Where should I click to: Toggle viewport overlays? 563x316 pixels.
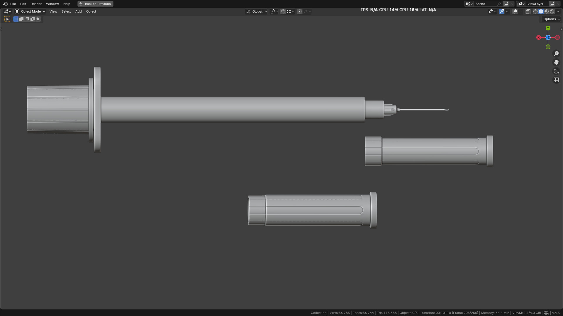point(515,11)
